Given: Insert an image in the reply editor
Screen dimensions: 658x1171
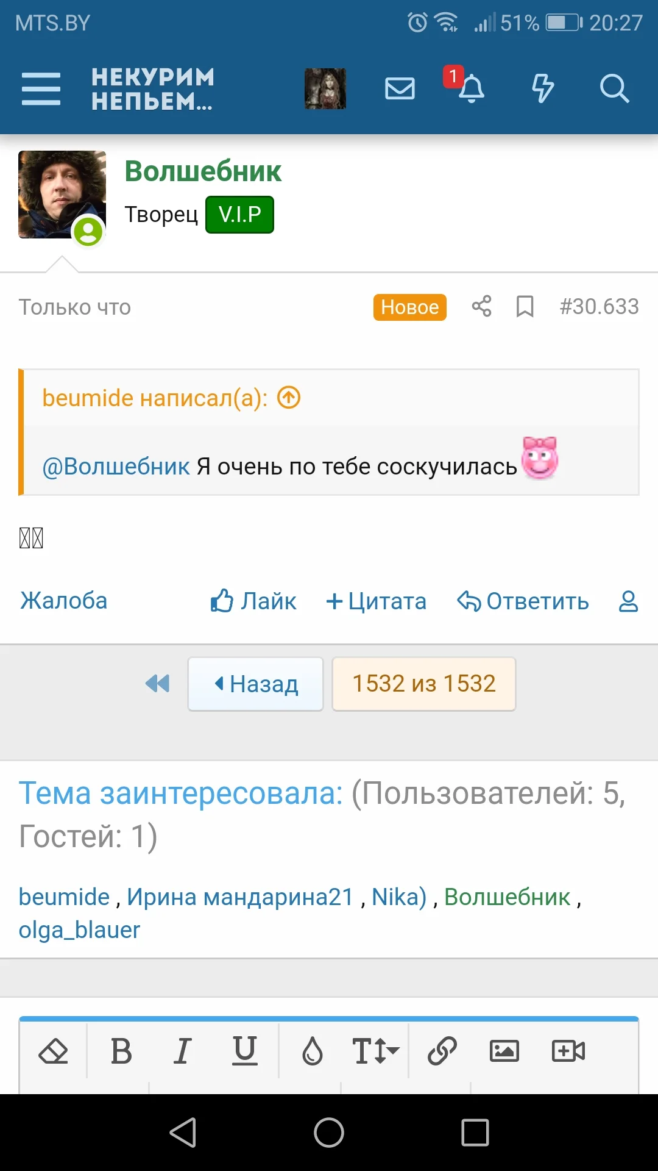Looking at the screenshot, I should 504,1051.
